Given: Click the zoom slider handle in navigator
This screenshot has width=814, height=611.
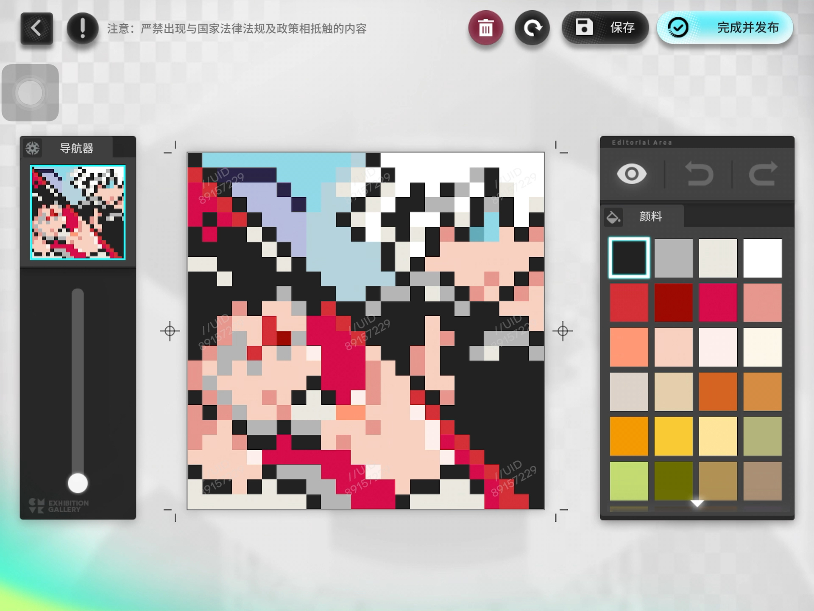Looking at the screenshot, I should point(78,483).
